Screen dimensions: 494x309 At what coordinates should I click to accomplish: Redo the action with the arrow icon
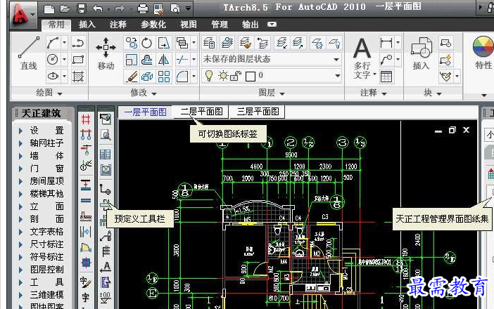(x=120, y=8)
